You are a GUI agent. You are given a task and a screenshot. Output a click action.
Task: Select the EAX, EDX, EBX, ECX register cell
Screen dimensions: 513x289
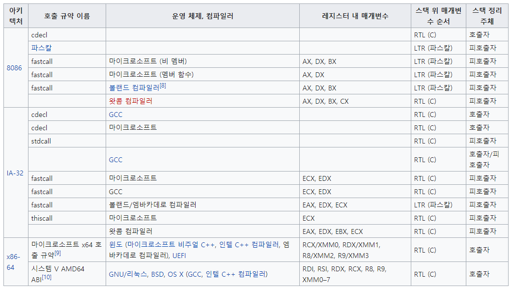(x=355, y=231)
